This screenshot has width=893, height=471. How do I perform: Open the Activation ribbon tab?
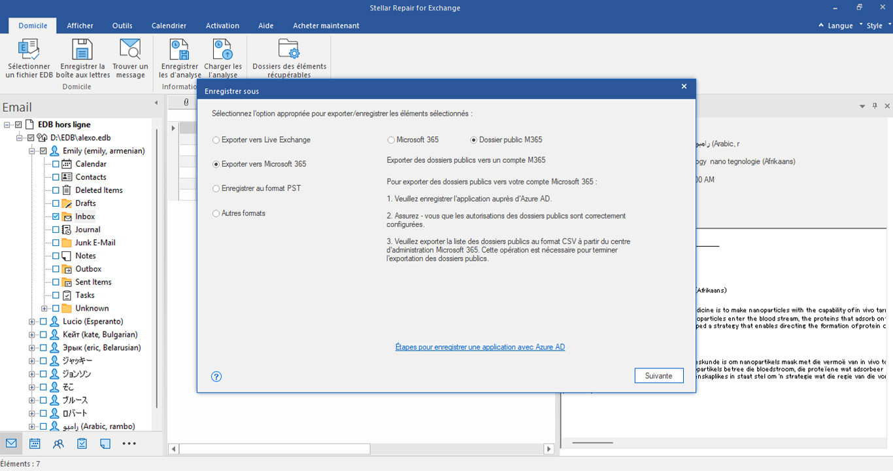click(x=222, y=26)
